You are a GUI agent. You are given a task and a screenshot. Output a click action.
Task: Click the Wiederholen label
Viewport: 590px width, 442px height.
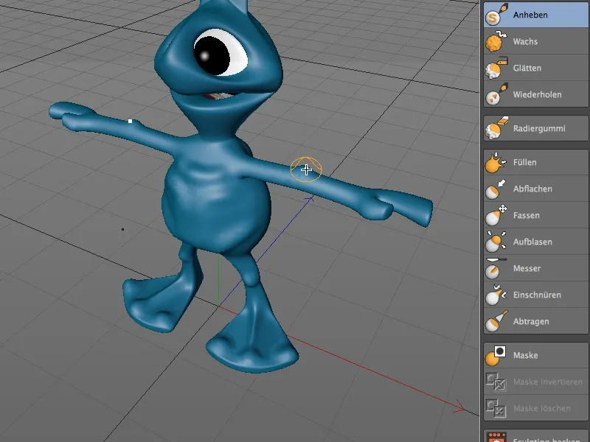pos(538,94)
